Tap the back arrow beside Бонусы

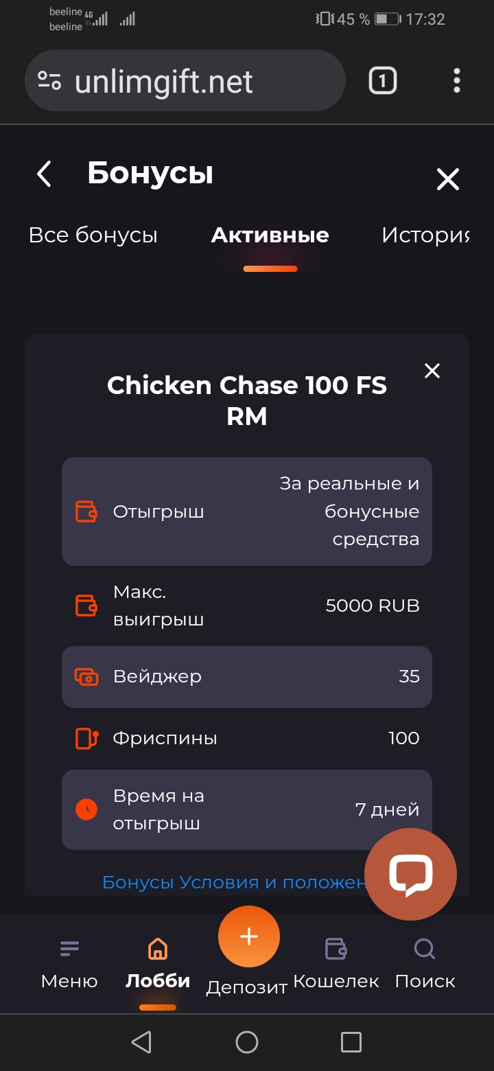click(x=45, y=174)
